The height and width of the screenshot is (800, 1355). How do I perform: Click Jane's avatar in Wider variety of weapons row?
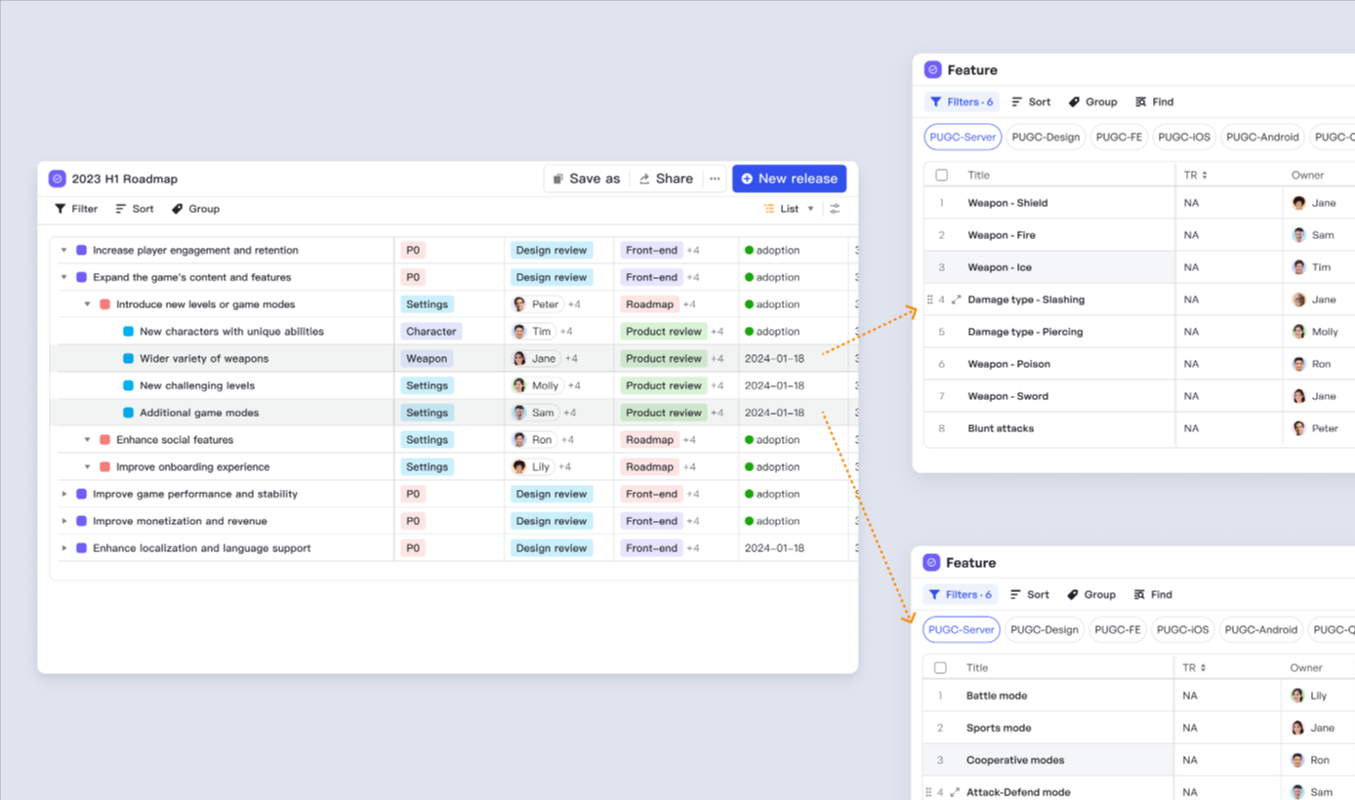(x=520, y=359)
